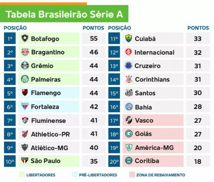Select Botafogo's 55 points cell
Screen dimensions: 214x182
click(94, 38)
